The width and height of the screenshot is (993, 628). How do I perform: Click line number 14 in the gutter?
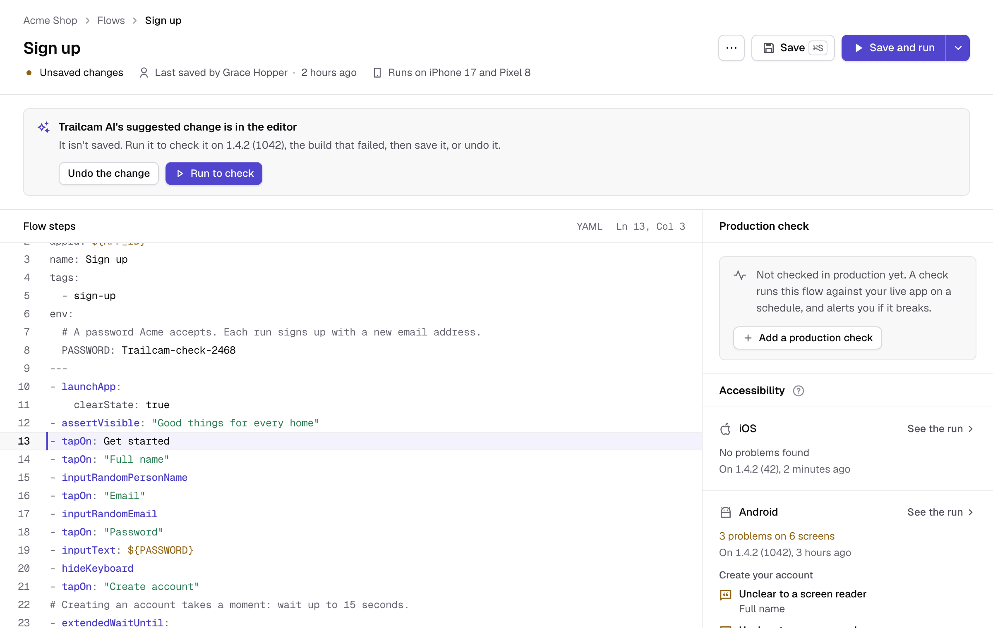point(24,459)
